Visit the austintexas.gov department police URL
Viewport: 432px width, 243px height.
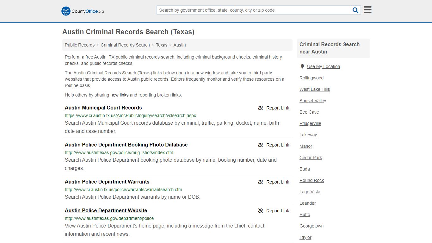[x=109, y=218]
